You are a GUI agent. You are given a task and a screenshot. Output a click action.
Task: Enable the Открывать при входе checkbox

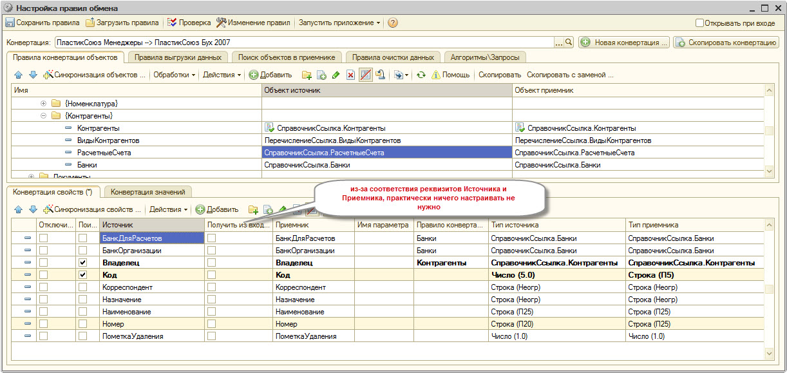pyautogui.click(x=700, y=23)
